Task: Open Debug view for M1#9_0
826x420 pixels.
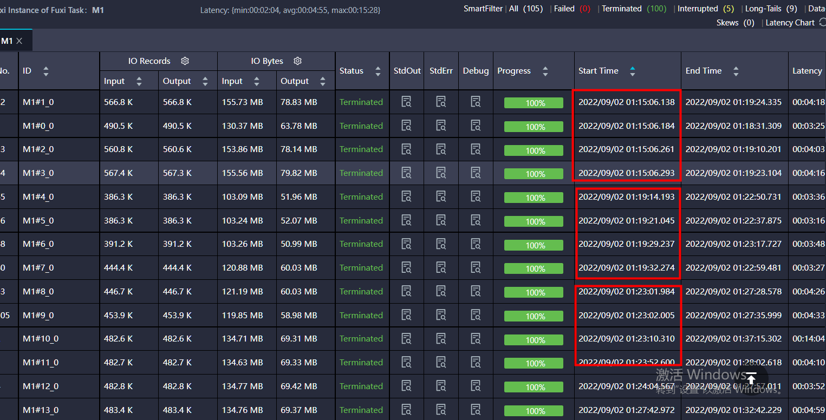Action: tap(476, 315)
